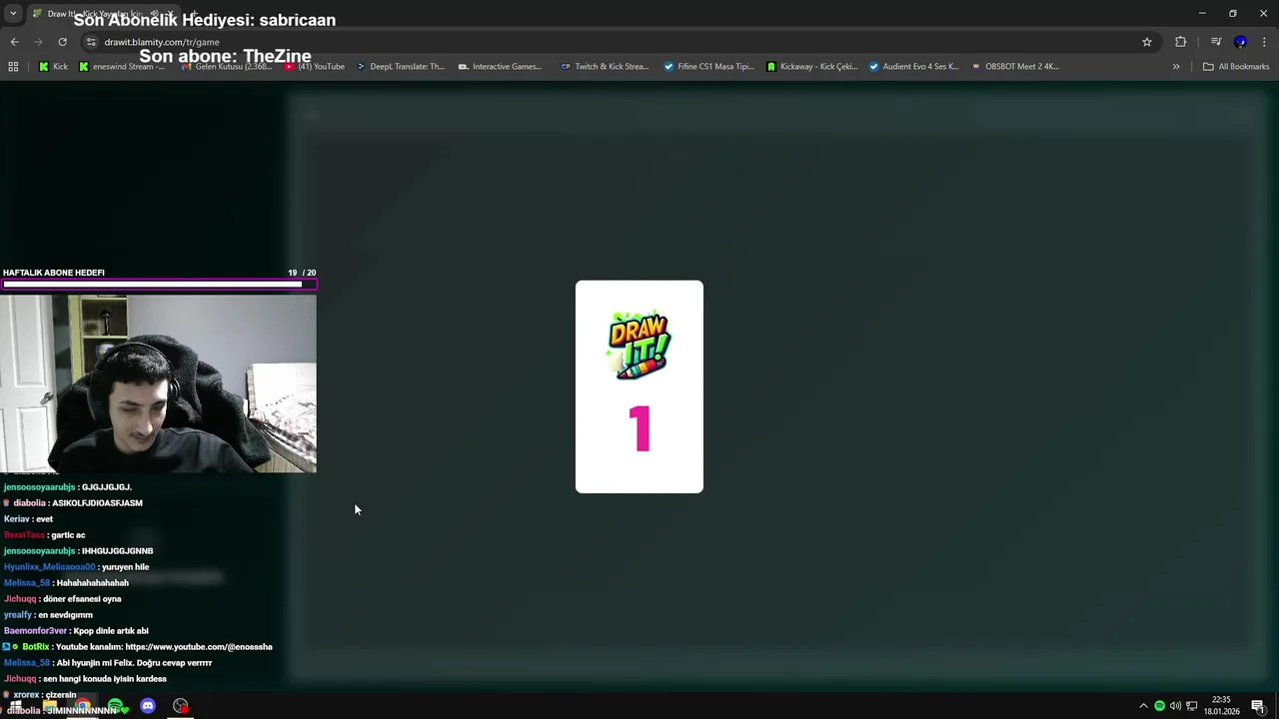Expand the hidden bookmarks overflow chevron
This screenshot has width=1279, height=719.
point(1176,67)
